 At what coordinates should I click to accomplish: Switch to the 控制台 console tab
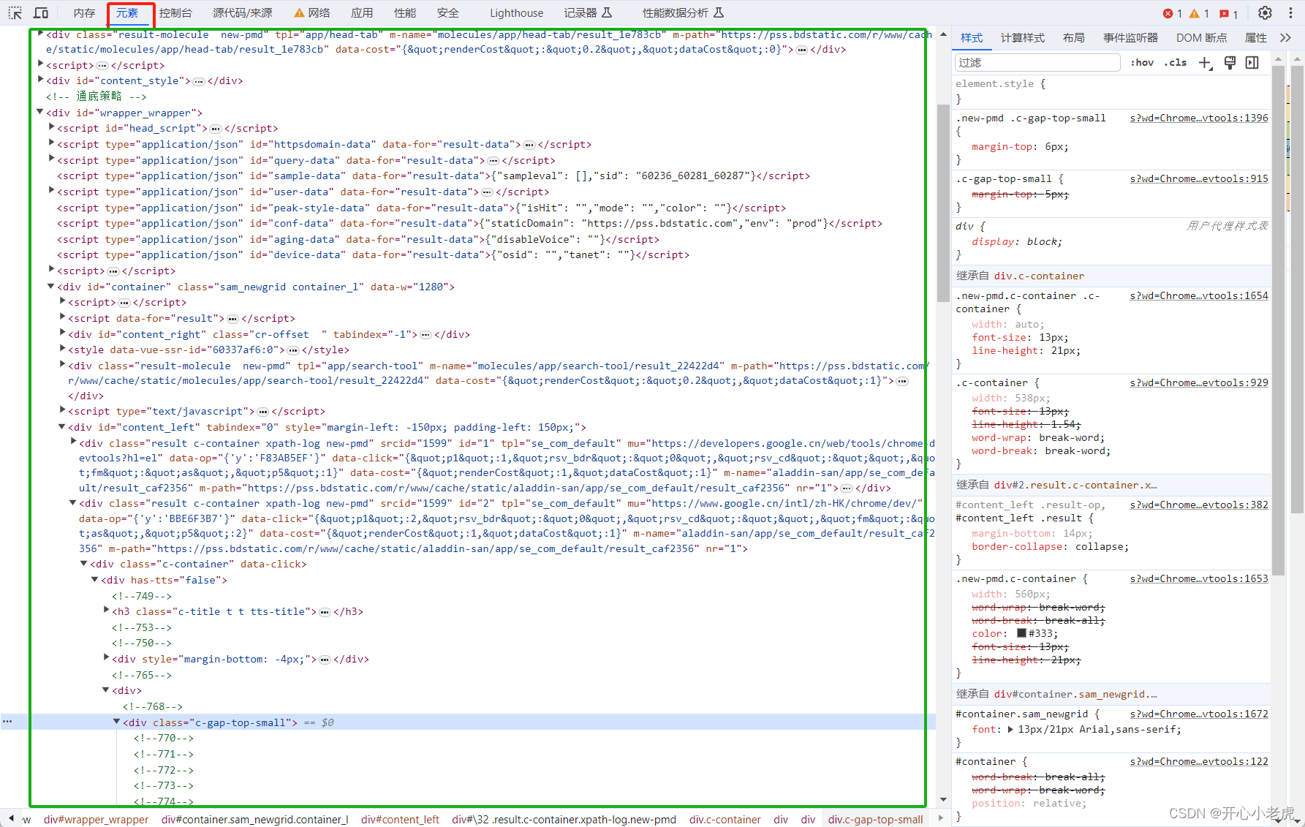pos(175,13)
